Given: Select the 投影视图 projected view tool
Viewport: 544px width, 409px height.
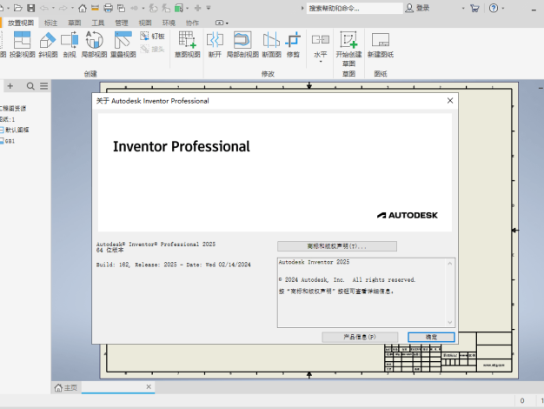Looking at the screenshot, I should pos(23,44).
